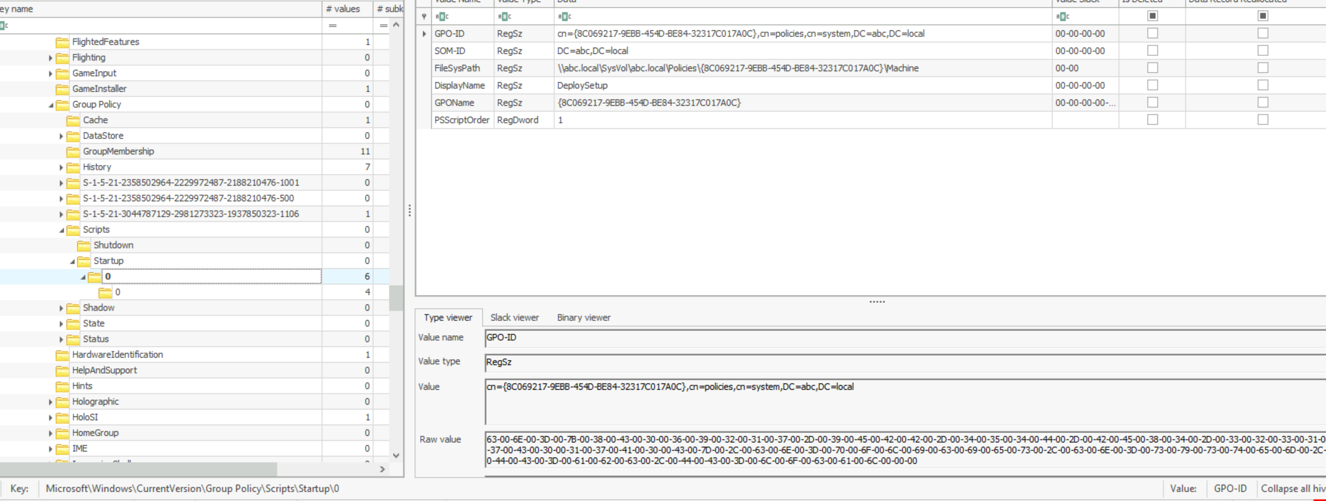The image size is (1326, 501).
Task: Click the Cache folder icon
Action: (x=73, y=120)
